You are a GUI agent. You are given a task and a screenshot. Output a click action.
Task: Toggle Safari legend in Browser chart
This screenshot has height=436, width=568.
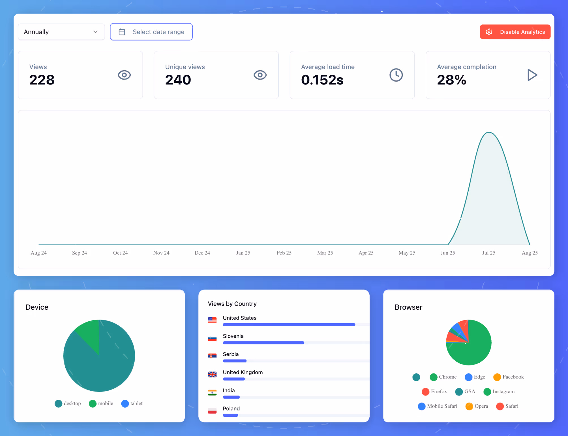point(507,406)
